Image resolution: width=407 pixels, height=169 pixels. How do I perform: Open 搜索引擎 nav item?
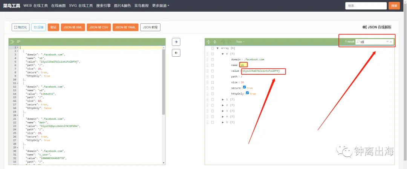[104, 6]
